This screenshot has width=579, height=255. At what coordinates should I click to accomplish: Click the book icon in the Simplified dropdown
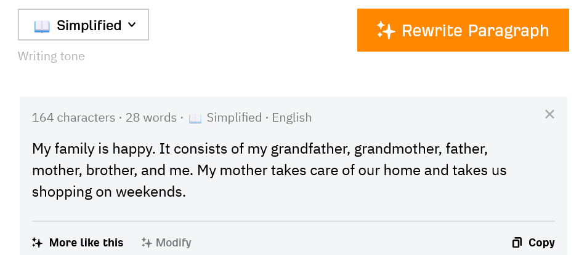pos(42,26)
